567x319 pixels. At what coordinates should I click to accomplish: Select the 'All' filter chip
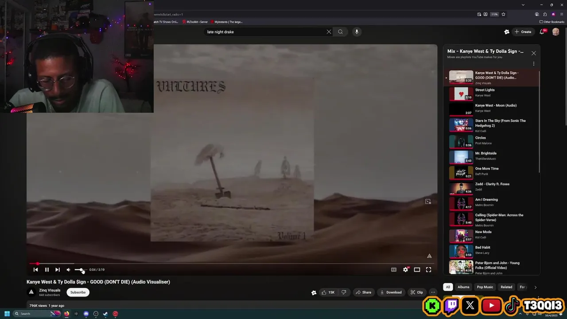click(x=448, y=287)
